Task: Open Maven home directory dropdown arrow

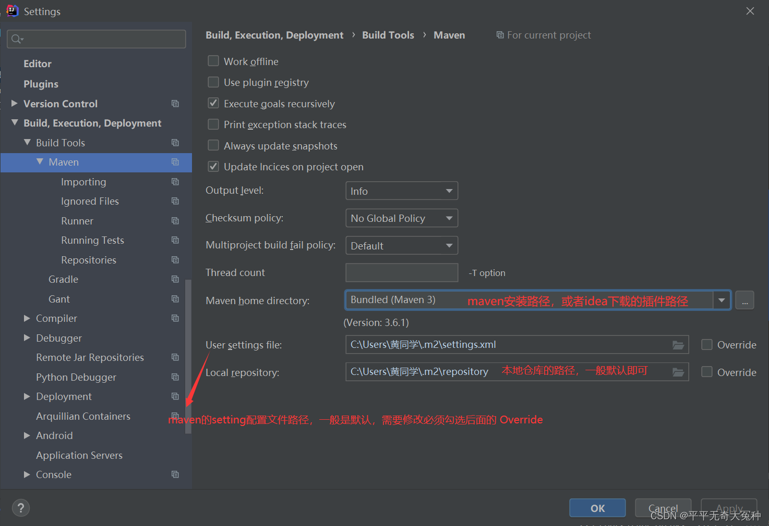Action: pos(722,300)
